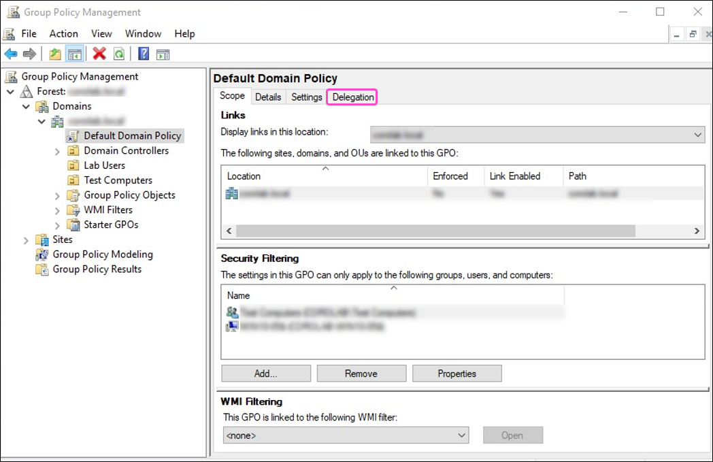Open the Settings tab
Image resolution: width=713 pixels, height=462 pixels.
tap(306, 97)
